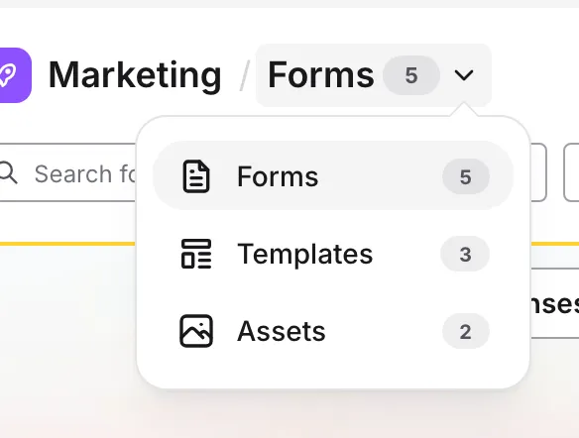The width and height of the screenshot is (579, 438).
Task: Select Templates in the dropdown menu
Action: pos(333,254)
